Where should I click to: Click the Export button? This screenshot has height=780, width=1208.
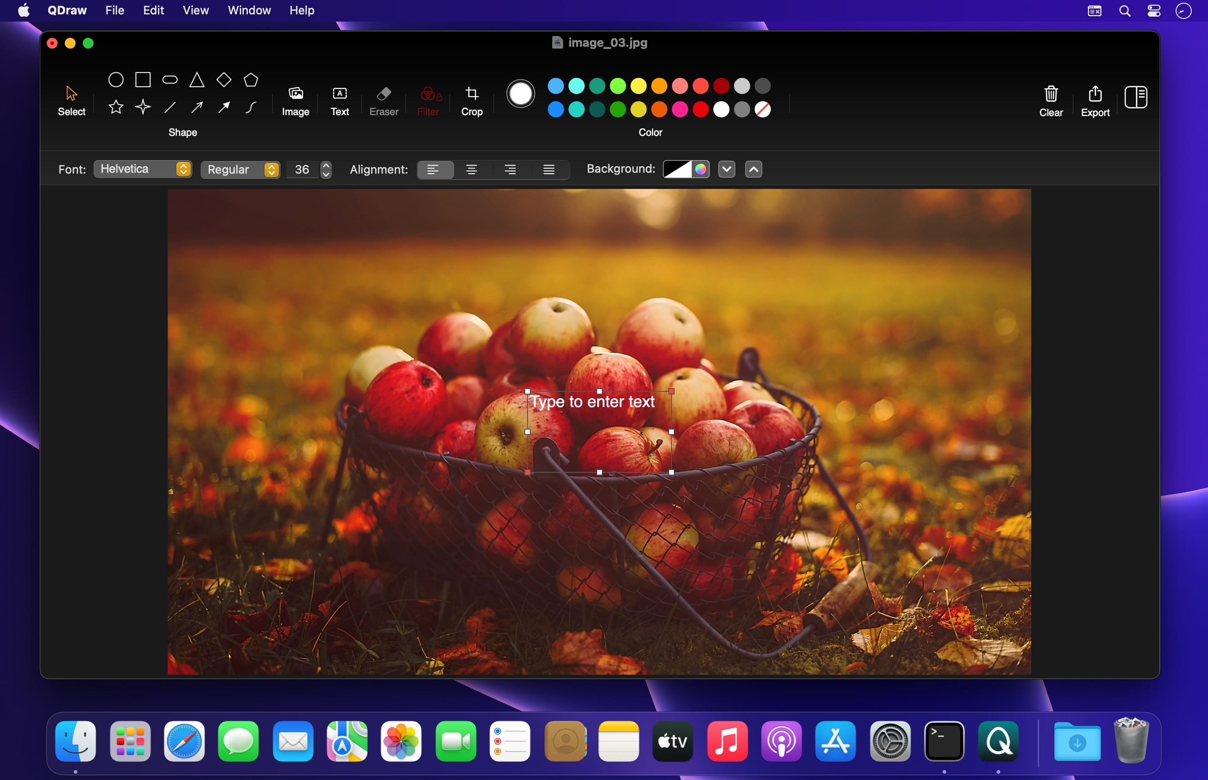click(x=1095, y=101)
